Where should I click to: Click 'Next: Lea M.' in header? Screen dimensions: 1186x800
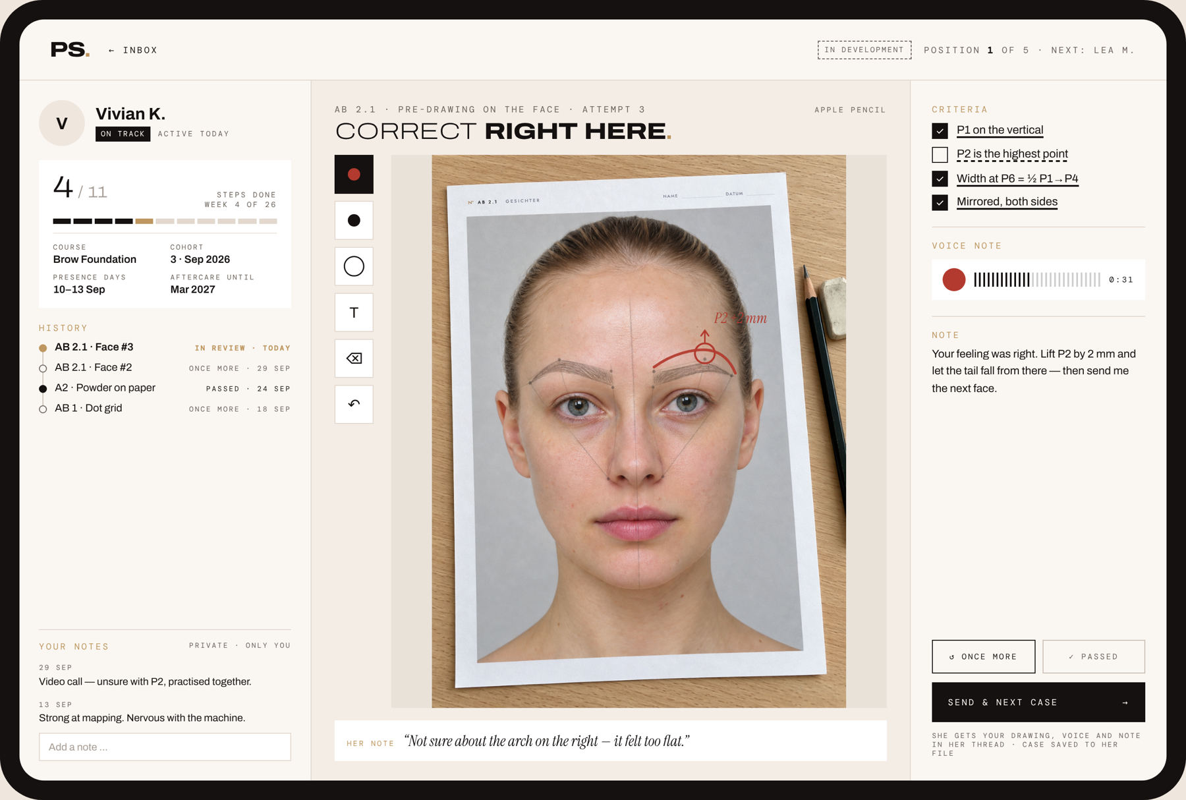coord(1092,50)
